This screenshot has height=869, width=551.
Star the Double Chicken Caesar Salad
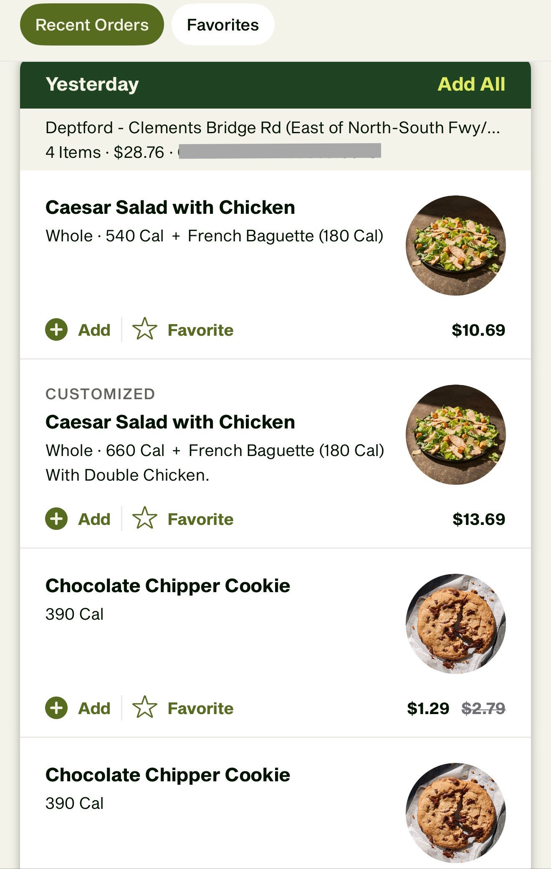point(144,518)
